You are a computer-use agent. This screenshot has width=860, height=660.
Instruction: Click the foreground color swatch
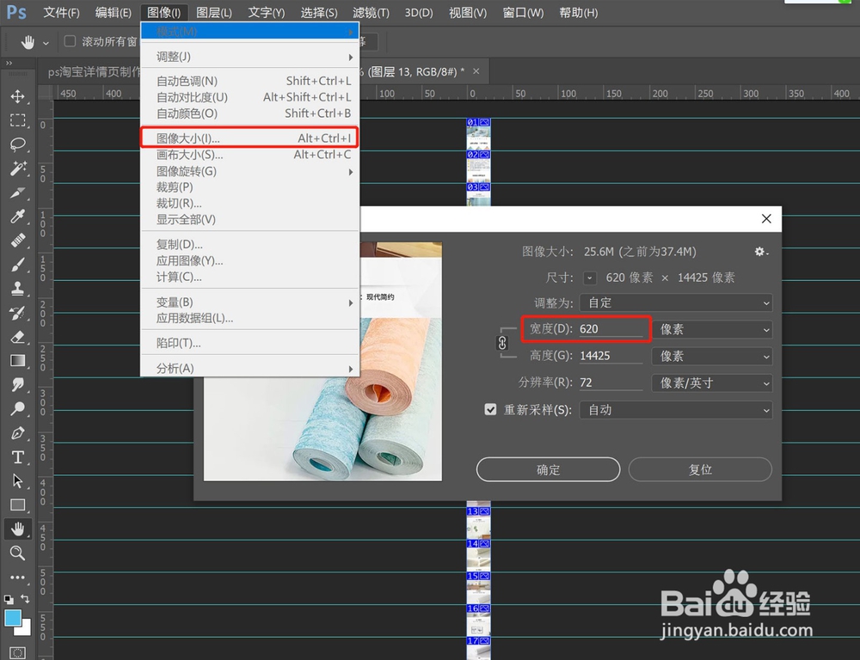pyautogui.click(x=12, y=616)
